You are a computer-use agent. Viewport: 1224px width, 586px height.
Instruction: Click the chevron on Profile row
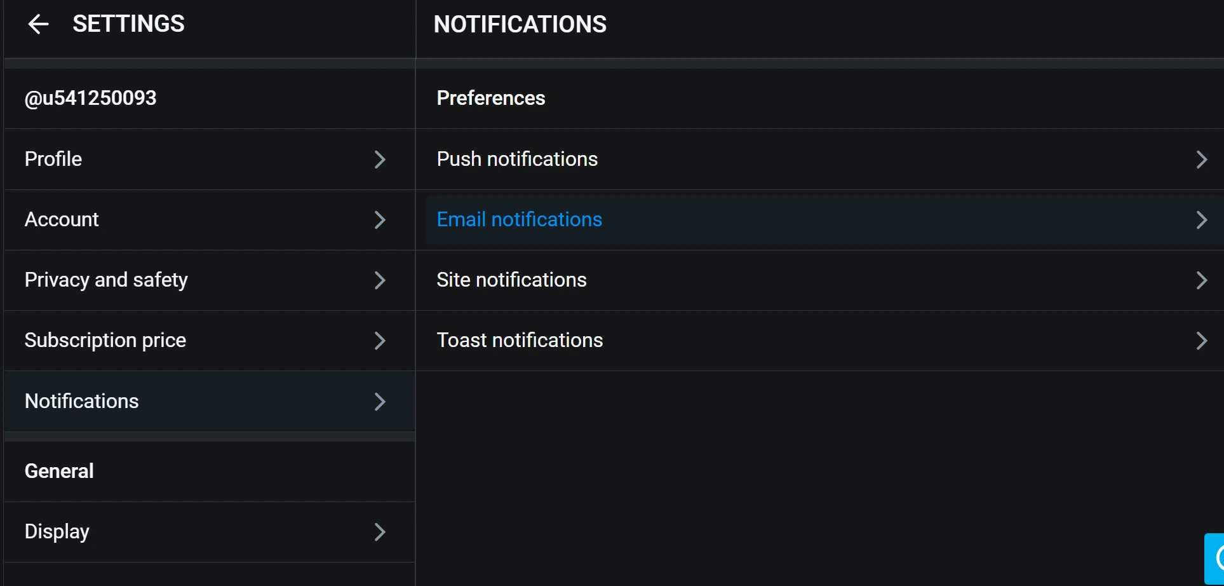coord(380,160)
